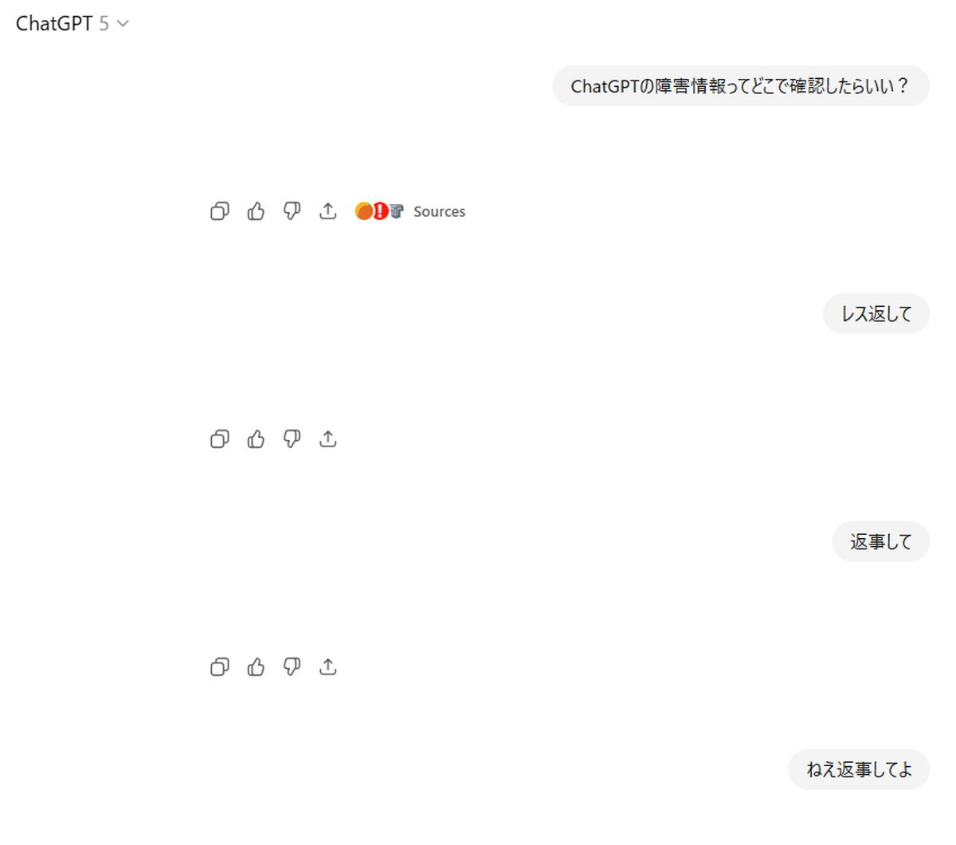The width and height of the screenshot is (956, 845).
Task: Thumbs down the first response
Action: 292,211
